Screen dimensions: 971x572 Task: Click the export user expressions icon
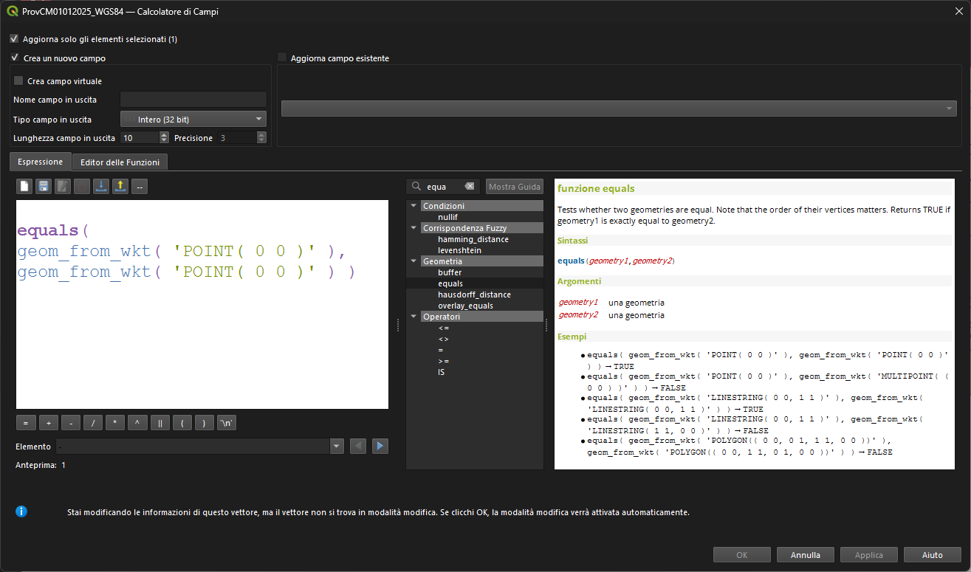[120, 187]
